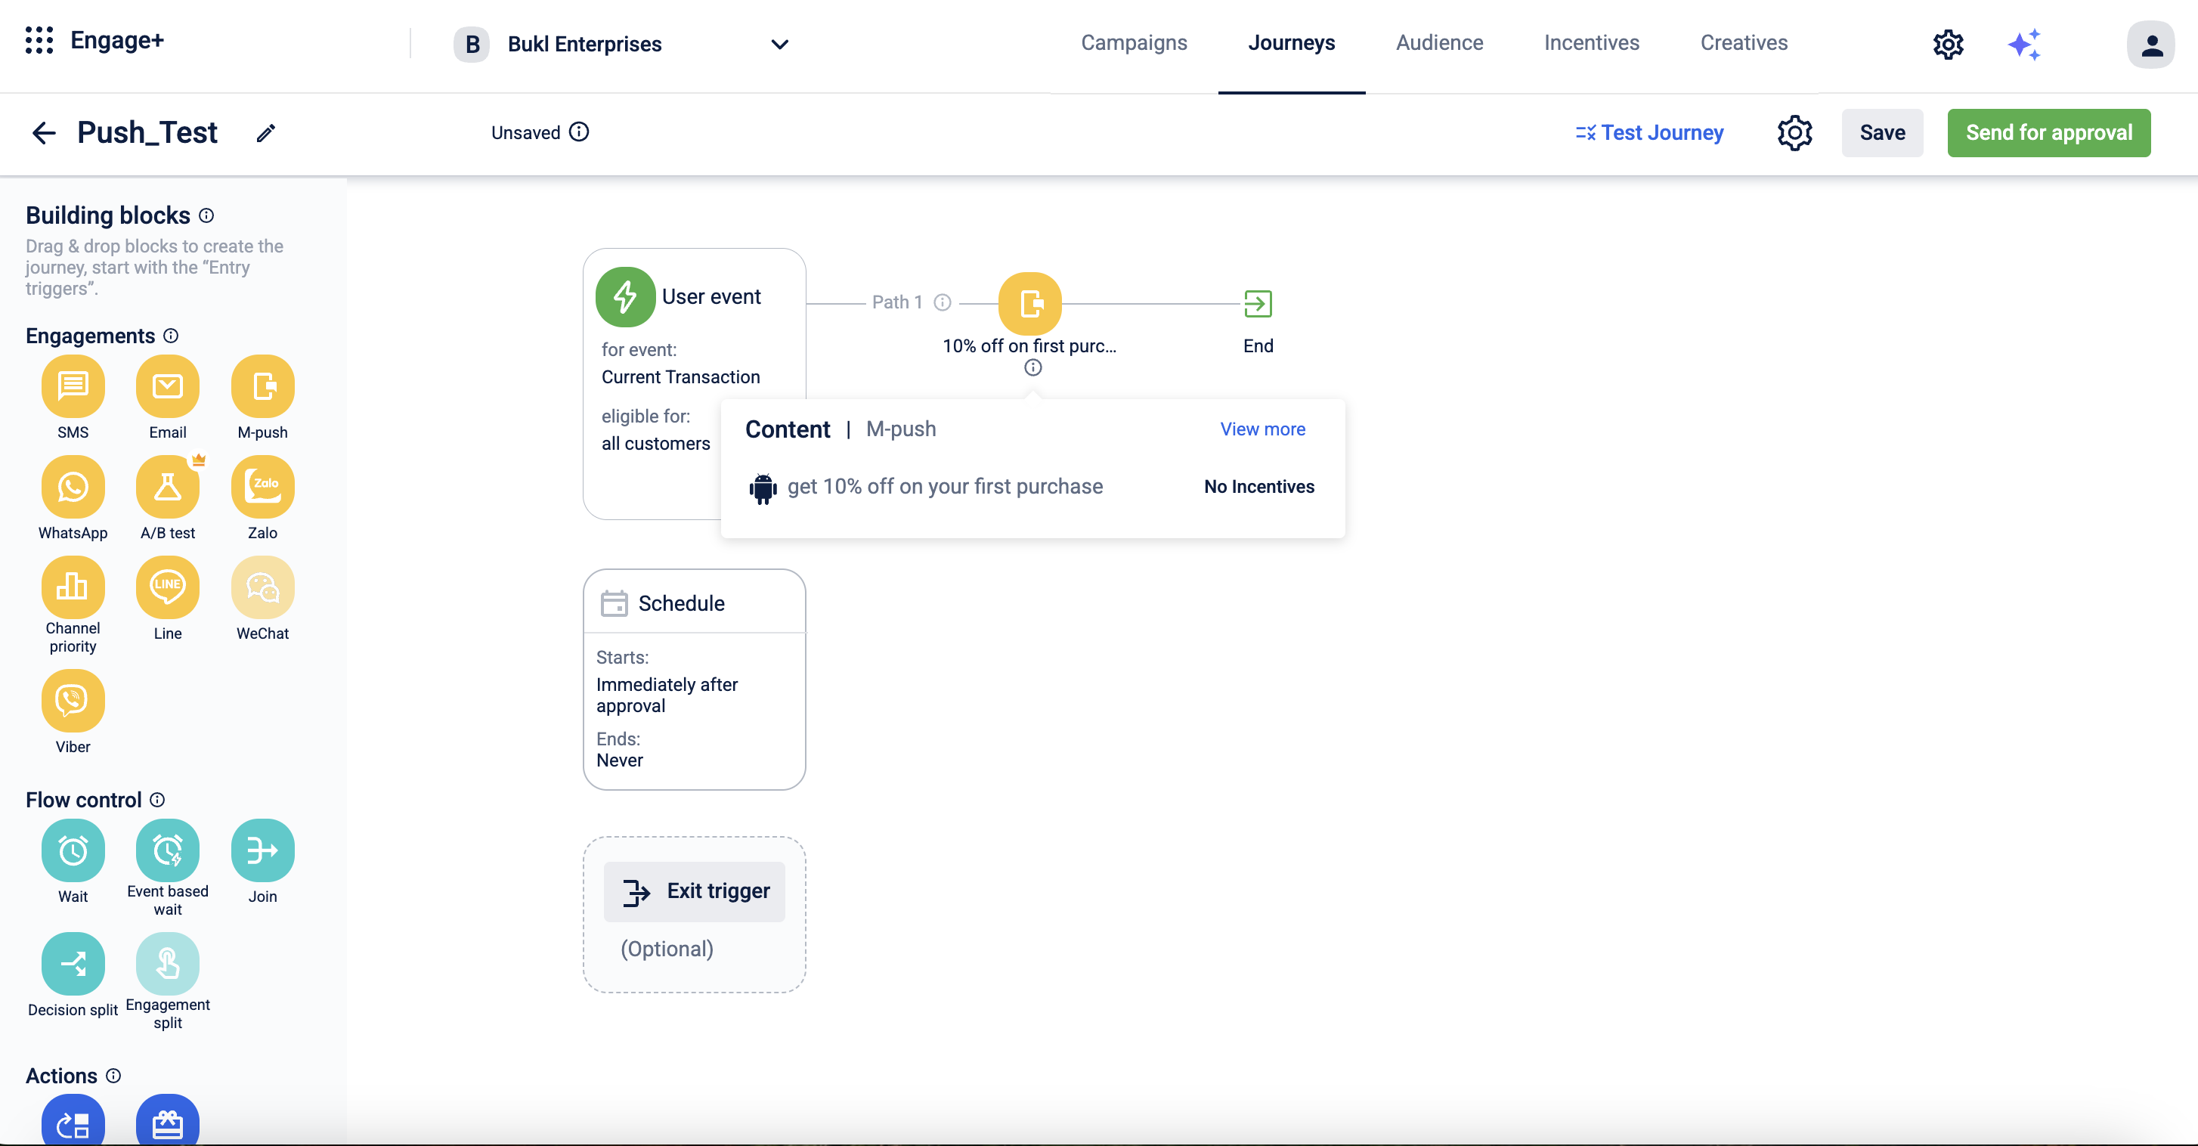Select the WhatsApp engagement block

73,488
